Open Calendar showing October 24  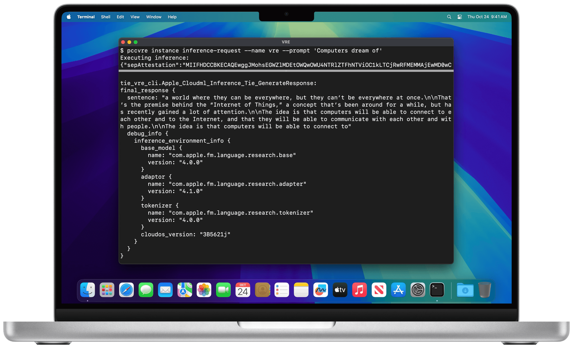pyautogui.click(x=243, y=290)
